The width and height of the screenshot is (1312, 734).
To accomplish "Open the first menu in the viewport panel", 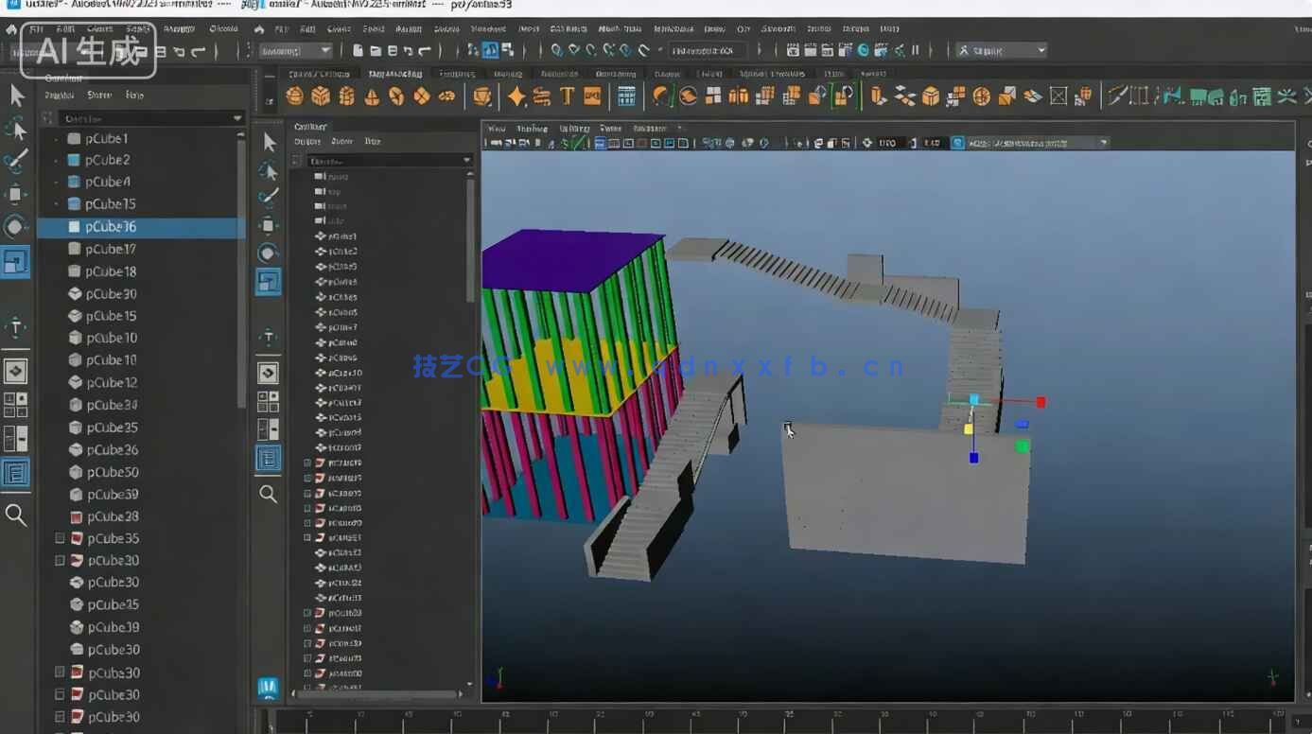I will [x=496, y=128].
